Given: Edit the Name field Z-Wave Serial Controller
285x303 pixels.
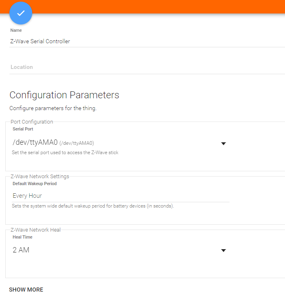Looking at the screenshot, I should click(147, 41).
